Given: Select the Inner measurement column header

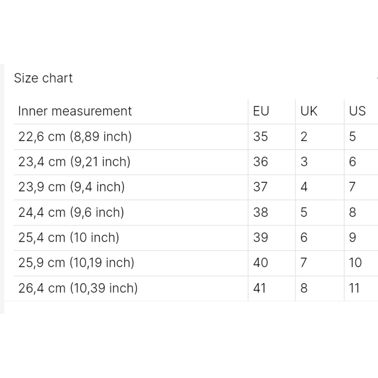Looking at the screenshot, I should point(75,112).
